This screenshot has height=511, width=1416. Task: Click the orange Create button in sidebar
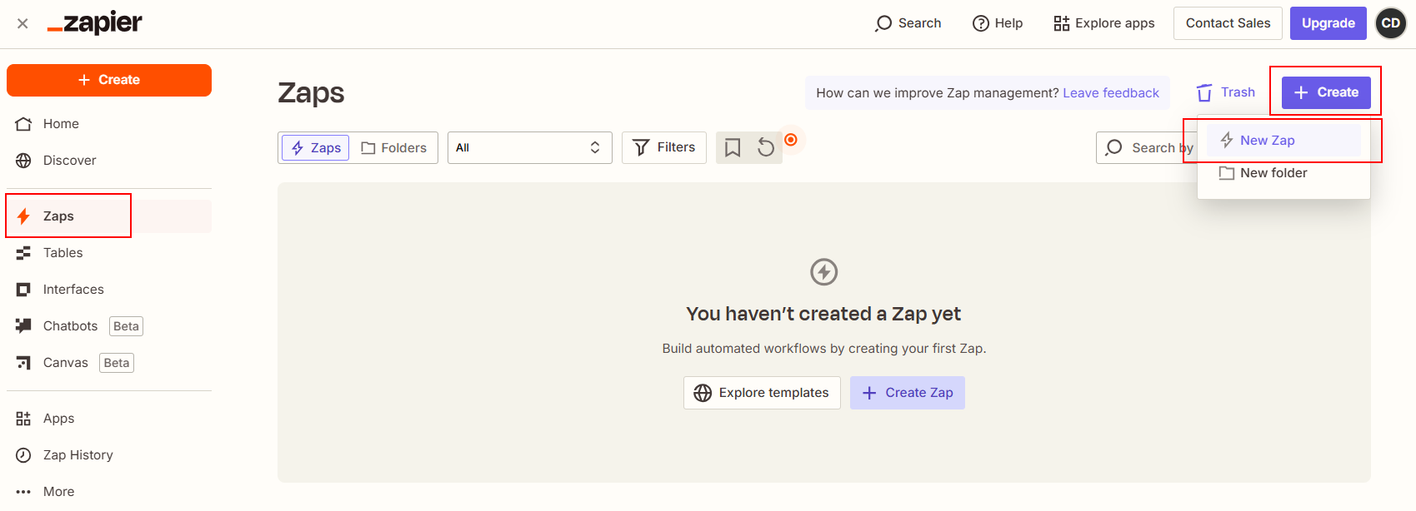[109, 80]
